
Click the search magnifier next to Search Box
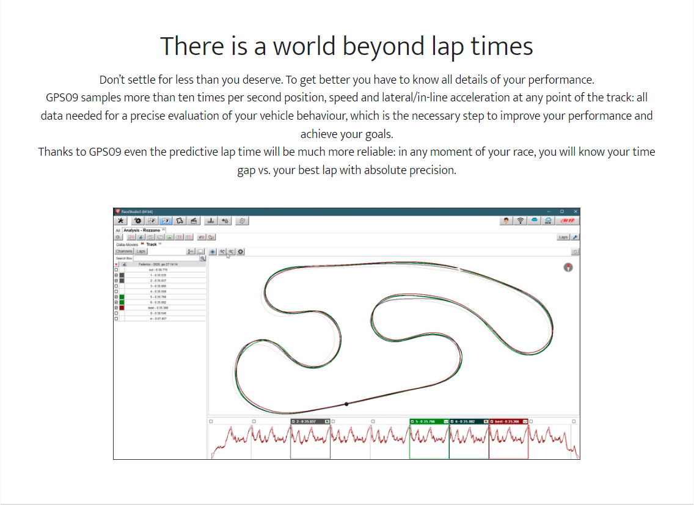point(203,258)
